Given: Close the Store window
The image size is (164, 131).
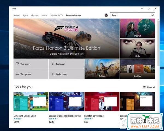Looking at the screenshot, I should [x=155, y=8].
